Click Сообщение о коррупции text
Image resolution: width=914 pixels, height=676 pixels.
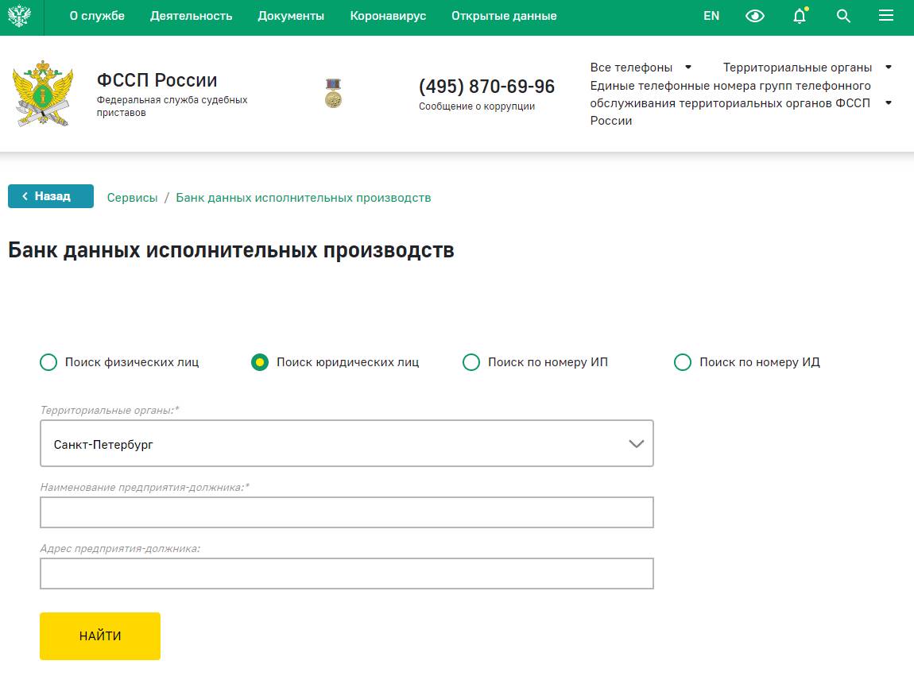(477, 106)
